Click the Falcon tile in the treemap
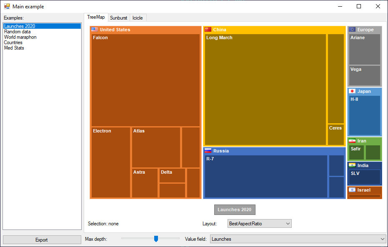This screenshot has width=388, height=247. tap(145, 79)
